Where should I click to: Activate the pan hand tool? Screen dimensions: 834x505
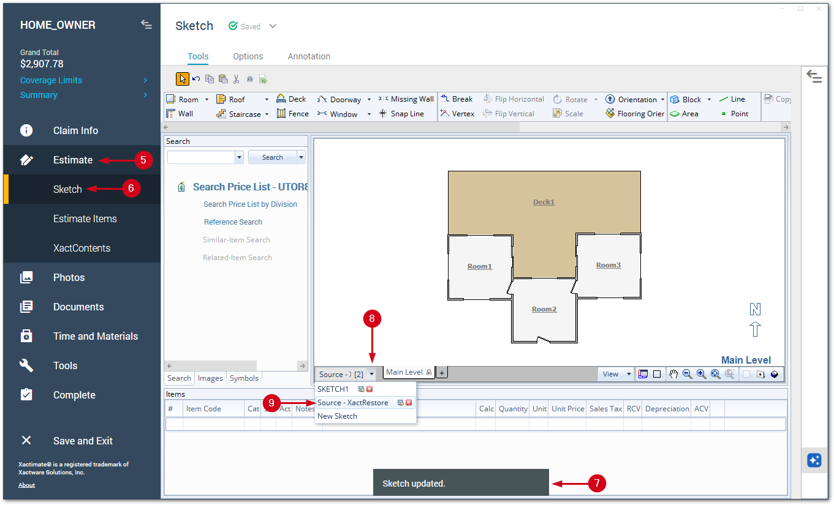(673, 374)
